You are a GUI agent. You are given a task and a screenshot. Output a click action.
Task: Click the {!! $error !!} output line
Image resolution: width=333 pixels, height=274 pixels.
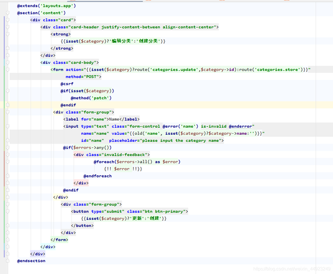click(x=123, y=169)
